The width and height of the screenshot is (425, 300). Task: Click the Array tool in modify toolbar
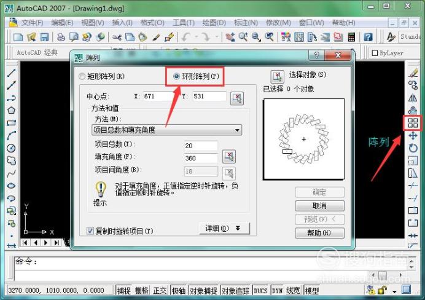413,123
